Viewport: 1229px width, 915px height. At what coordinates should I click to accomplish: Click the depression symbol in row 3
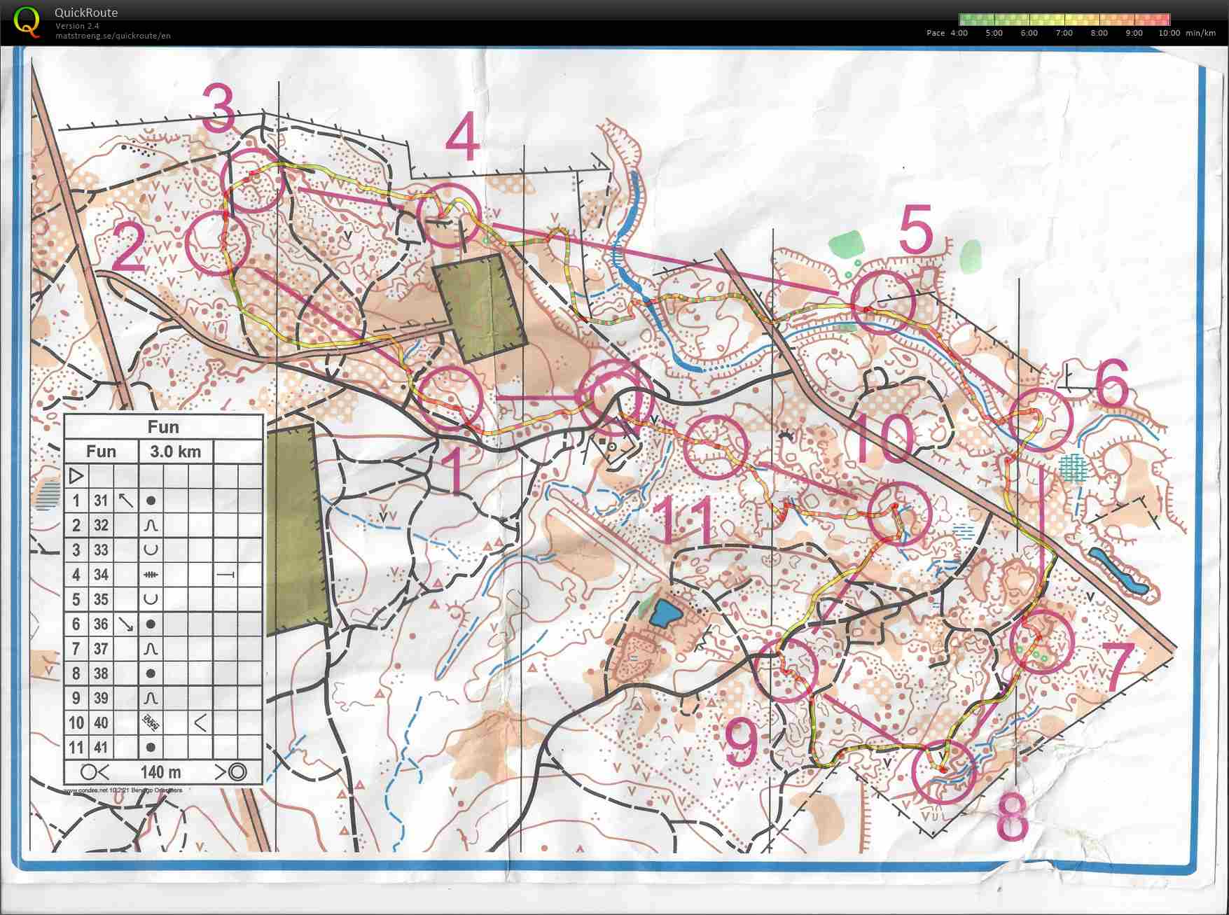point(151,550)
